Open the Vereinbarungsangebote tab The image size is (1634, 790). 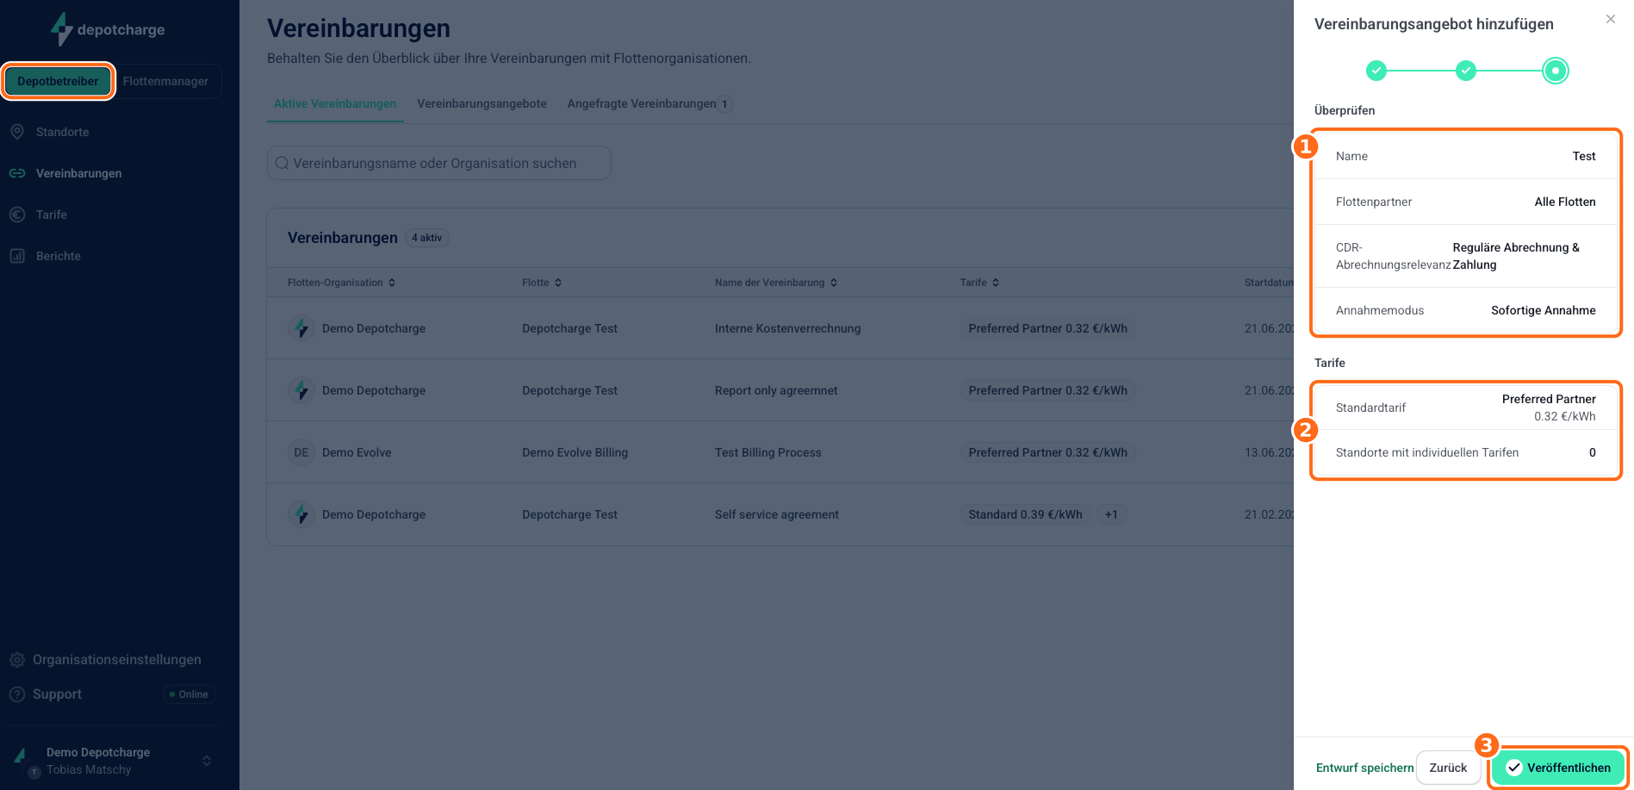[x=482, y=103]
